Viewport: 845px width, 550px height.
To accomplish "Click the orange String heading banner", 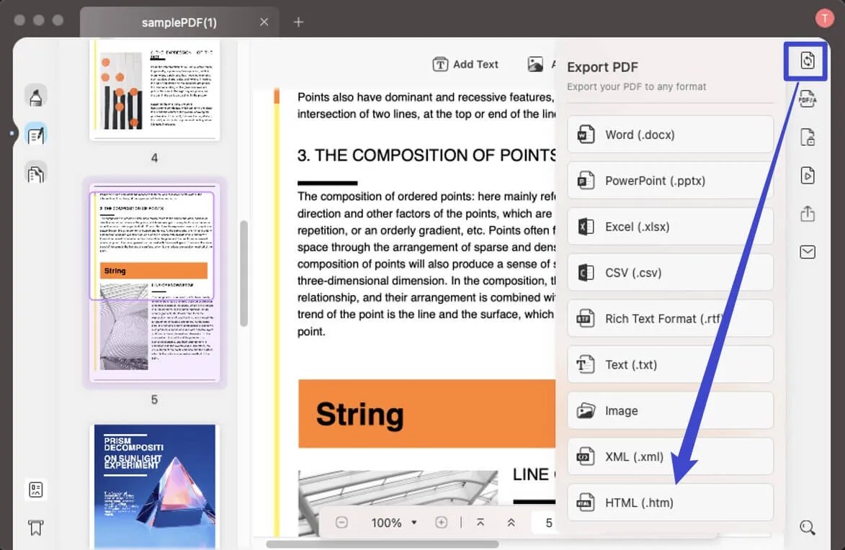I will (x=426, y=414).
